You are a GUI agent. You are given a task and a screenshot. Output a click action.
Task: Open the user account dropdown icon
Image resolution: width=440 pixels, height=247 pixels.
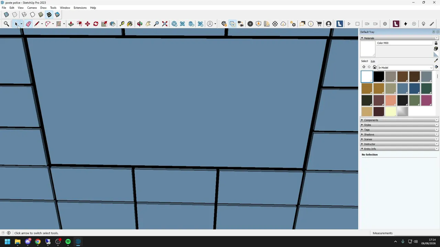pyautogui.click(x=211, y=24)
